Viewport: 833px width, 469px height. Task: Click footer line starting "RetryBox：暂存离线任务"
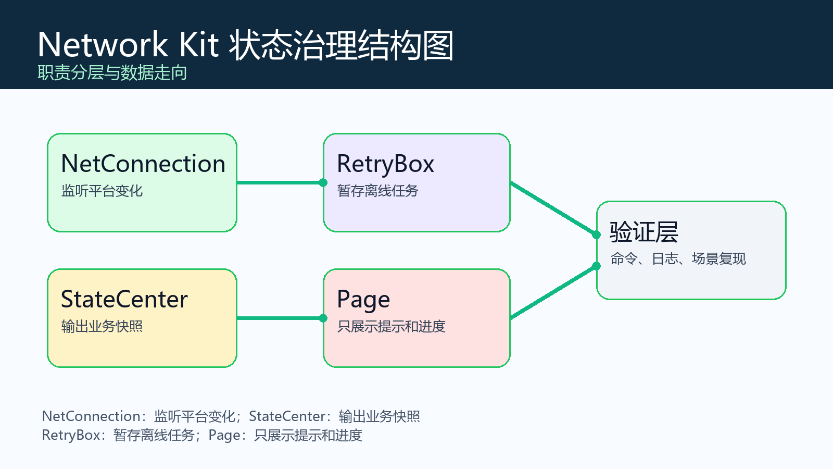pyautogui.click(x=202, y=435)
